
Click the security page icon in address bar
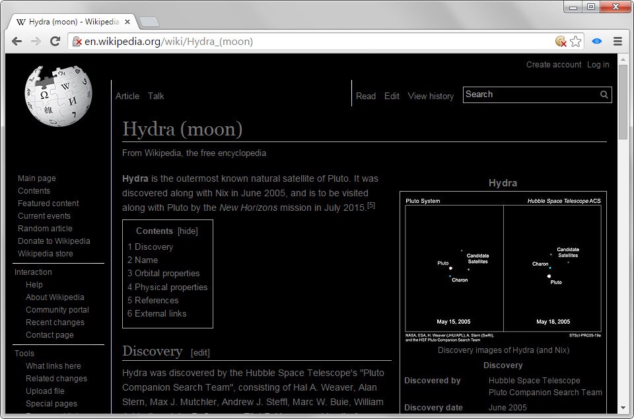(77, 41)
